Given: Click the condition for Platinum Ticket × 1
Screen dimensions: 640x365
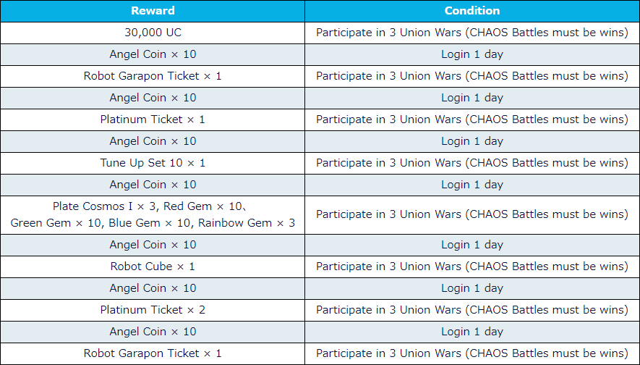Looking at the screenshot, I should [472, 119].
